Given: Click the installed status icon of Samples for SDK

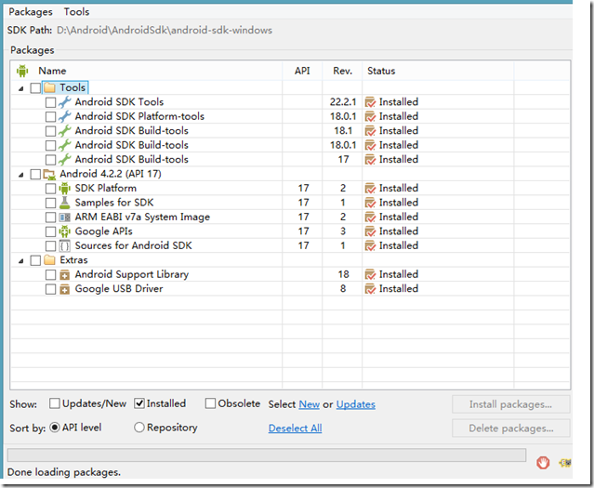Looking at the screenshot, I should (x=370, y=203).
